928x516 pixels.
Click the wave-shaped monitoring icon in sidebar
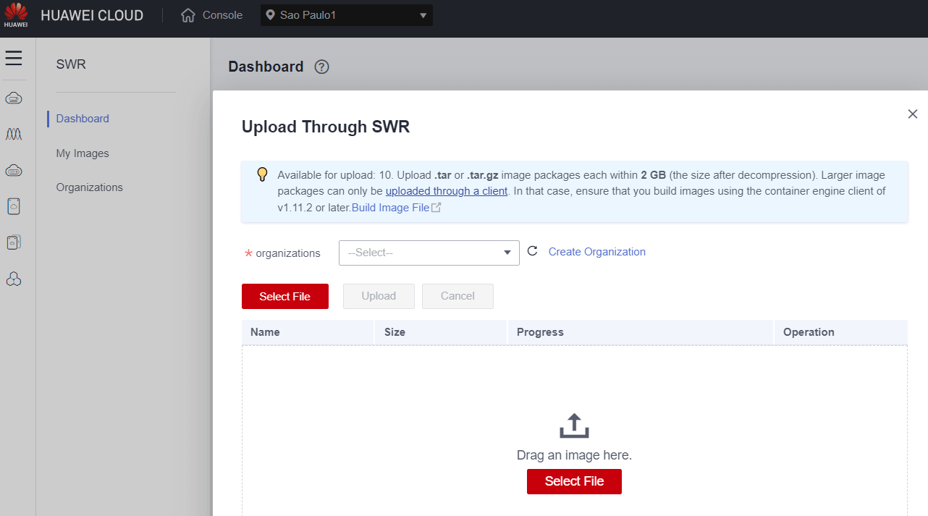point(14,134)
